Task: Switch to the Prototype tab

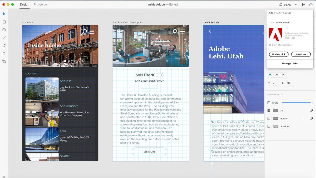Action: coord(40,4)
